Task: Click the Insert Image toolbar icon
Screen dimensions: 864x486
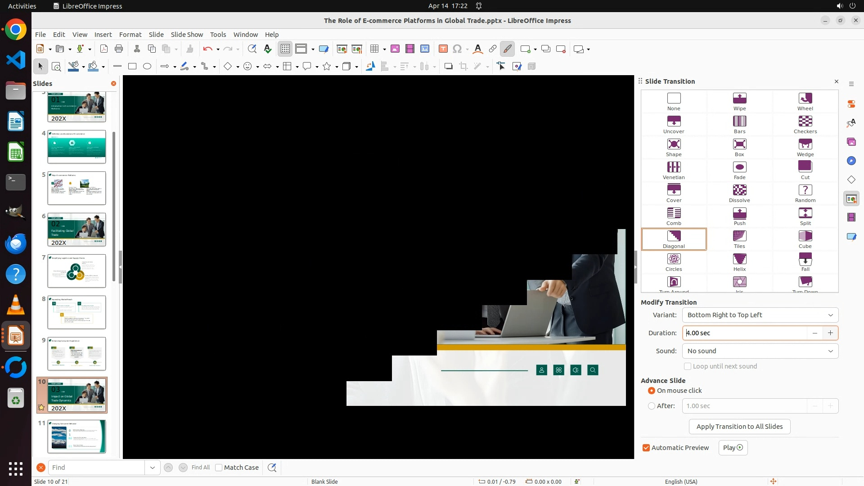Action: [395, 49]
